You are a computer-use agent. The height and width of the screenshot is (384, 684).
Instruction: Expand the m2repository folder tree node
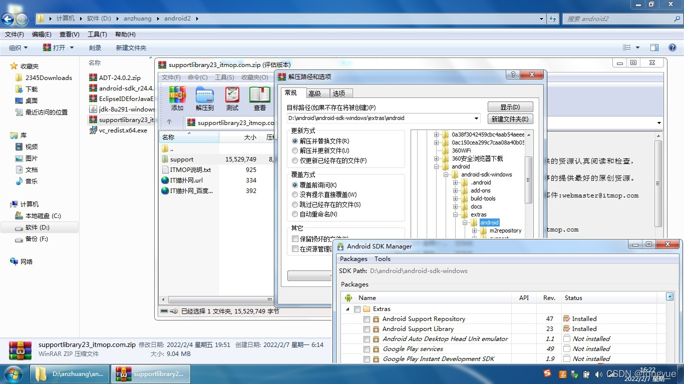point(475,230)
